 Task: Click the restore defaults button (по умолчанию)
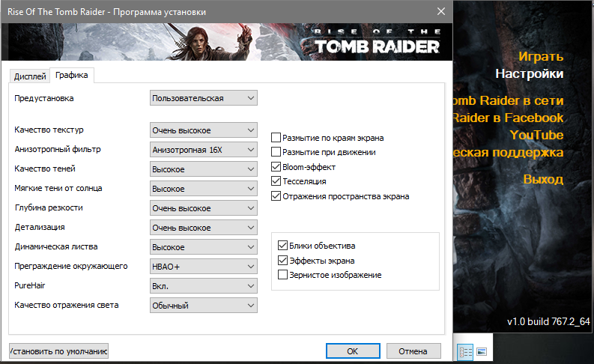point(58,351)
